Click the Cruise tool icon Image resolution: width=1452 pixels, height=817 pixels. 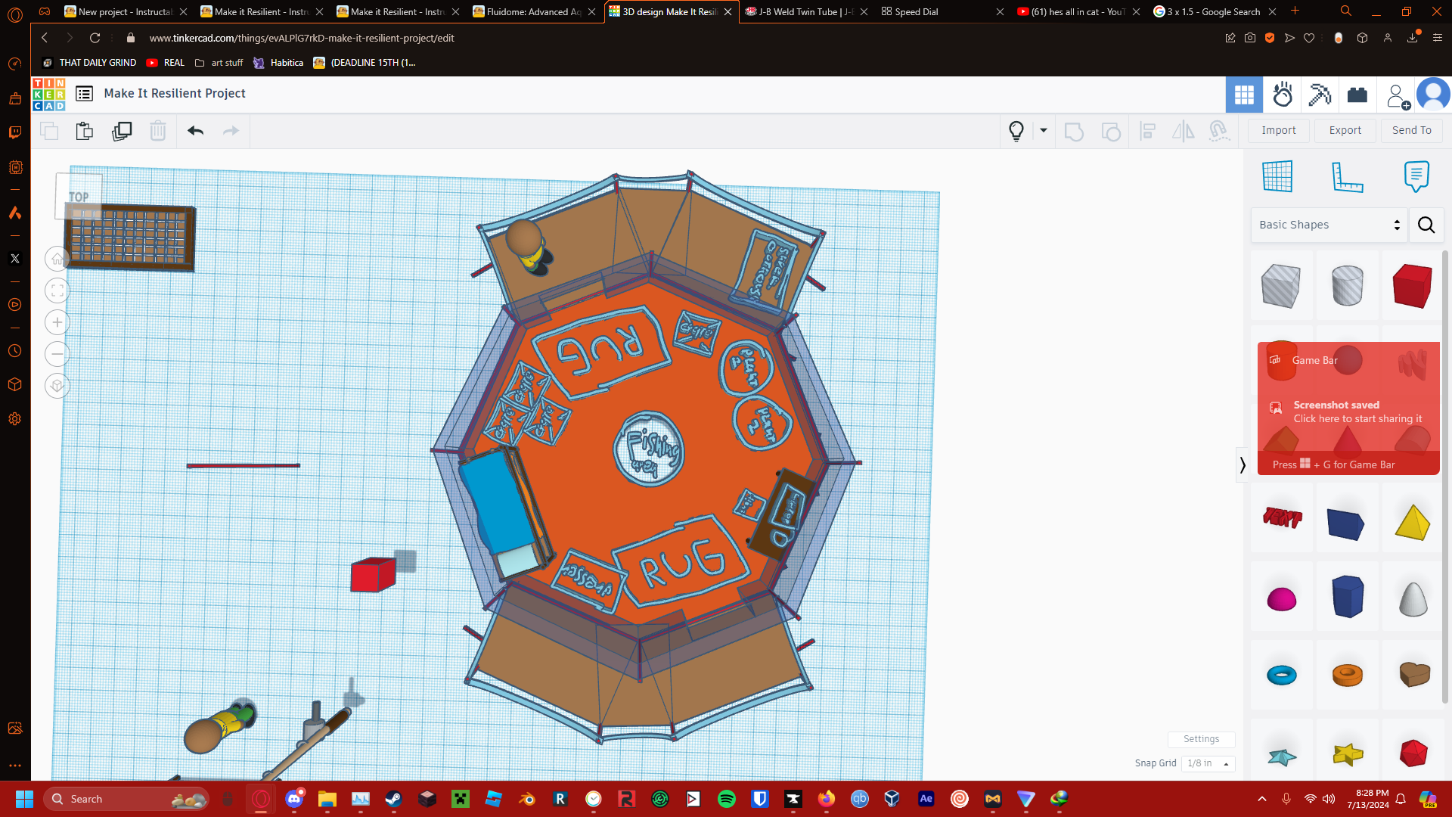pyautogui.click(x=1218, y=132)
